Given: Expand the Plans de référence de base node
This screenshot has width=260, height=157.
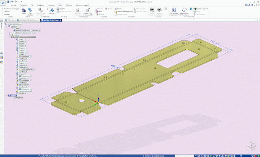Looking at the screenshot, I should pos(10,33).
